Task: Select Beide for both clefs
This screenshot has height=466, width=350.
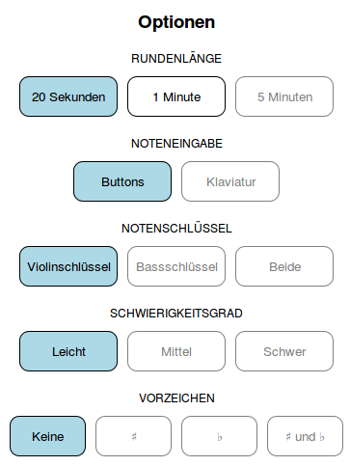Action: coord(284,266)
